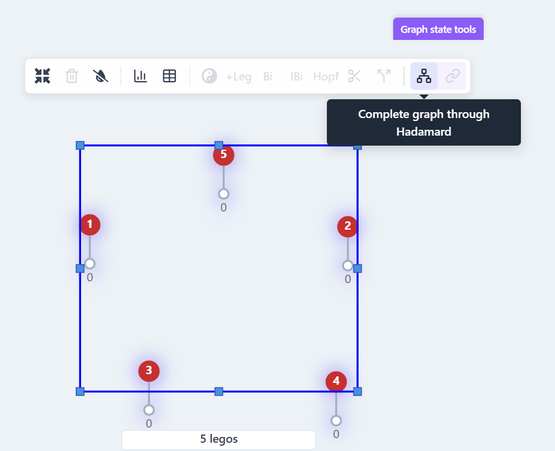Viewport: 555px width, 451px height.
Task: Click the Graph state tools label
Action: [438, 29]
